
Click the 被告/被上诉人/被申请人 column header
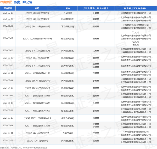point(136,8)
